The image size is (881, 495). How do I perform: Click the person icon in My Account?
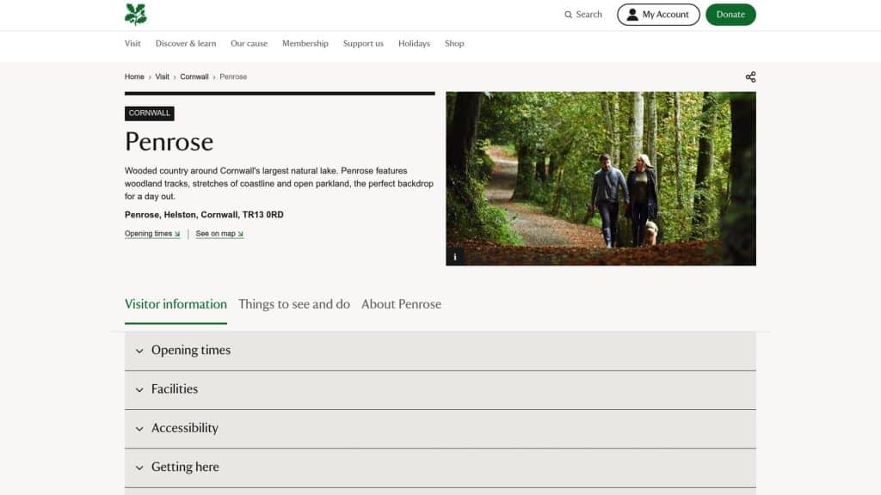(631, 14)
